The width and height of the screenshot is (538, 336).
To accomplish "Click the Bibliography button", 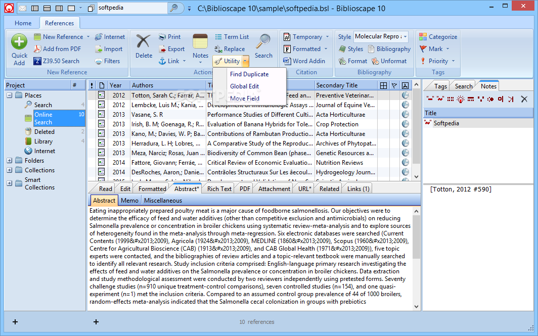I will 389,49.
